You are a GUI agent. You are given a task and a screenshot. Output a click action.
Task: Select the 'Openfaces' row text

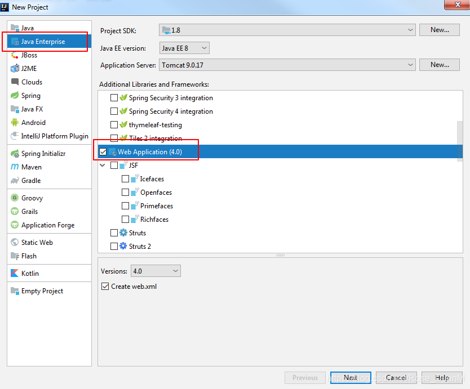tap(156, 193)
